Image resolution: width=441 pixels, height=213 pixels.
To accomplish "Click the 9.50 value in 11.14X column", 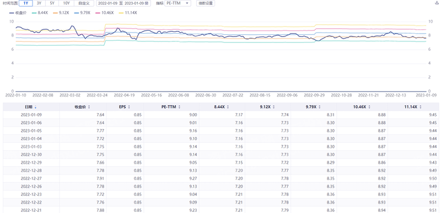I will tap(433, 178).
